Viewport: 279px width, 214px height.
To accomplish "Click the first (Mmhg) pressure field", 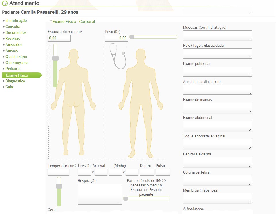I will (x=115, y=172).
